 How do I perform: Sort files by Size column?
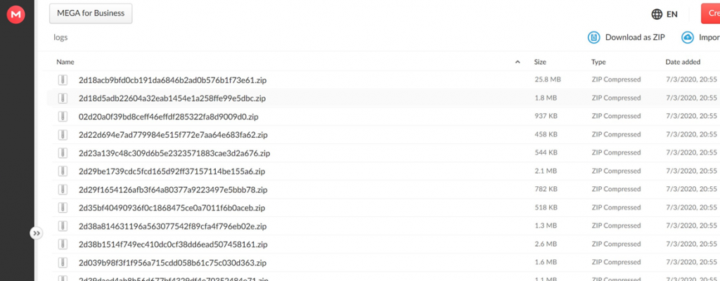[540, 62]
